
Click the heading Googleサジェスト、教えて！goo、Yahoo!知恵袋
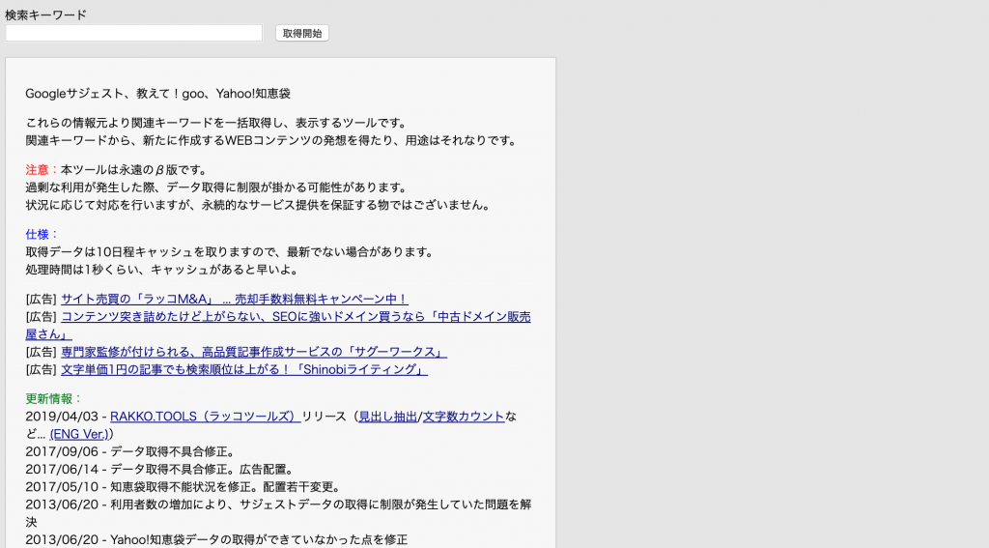[x=157, y=94]
